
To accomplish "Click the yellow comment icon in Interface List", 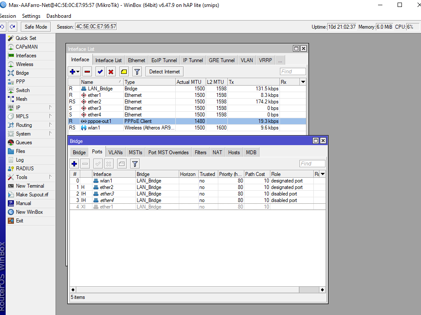I will click(x=124, y=72).
